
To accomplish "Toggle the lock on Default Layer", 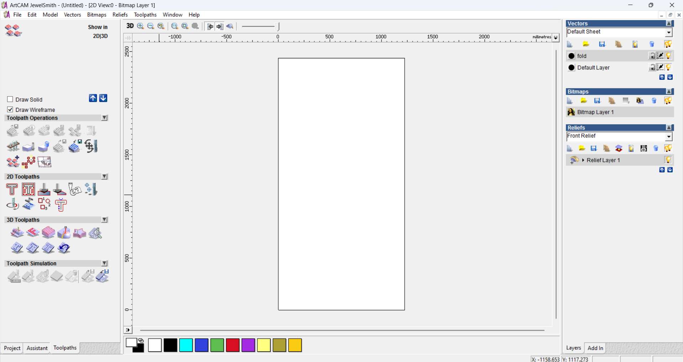I will pos(652,67).
